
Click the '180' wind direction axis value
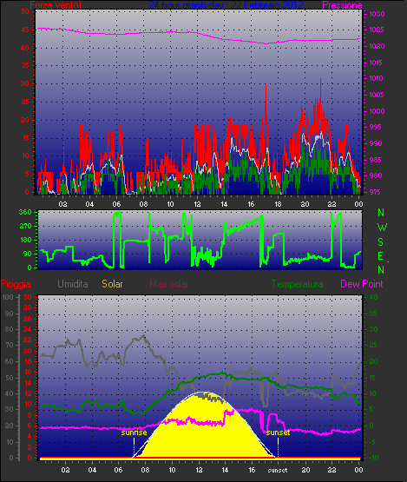[25, 240]
